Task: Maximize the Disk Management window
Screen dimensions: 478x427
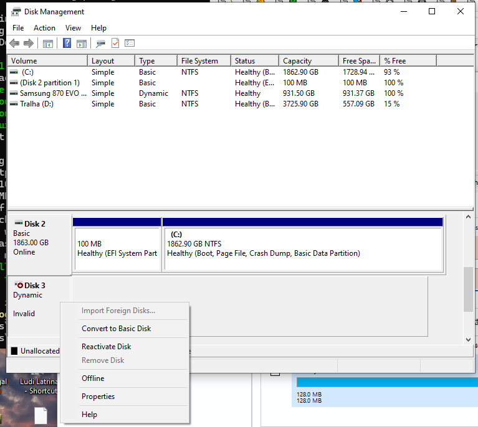Action: [x=432, y=12]
